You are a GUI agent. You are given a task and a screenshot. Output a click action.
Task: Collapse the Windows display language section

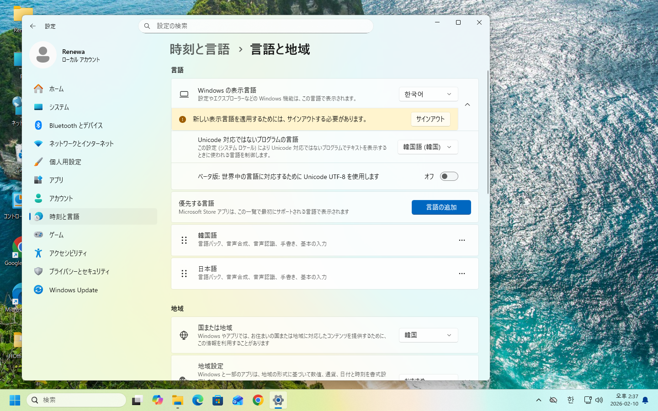(x=467, y=105)
